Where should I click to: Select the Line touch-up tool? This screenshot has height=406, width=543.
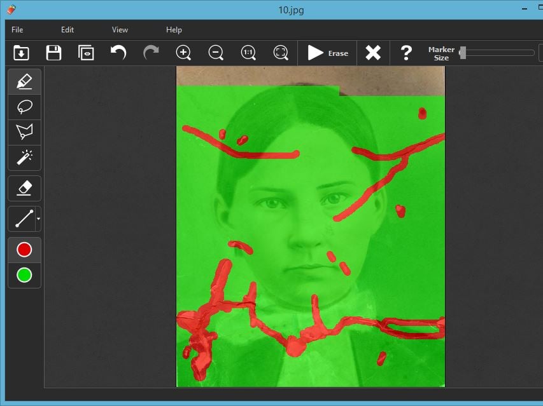22,219
